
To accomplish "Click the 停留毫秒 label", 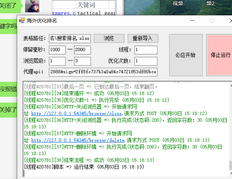I will (x=34, y=50).
